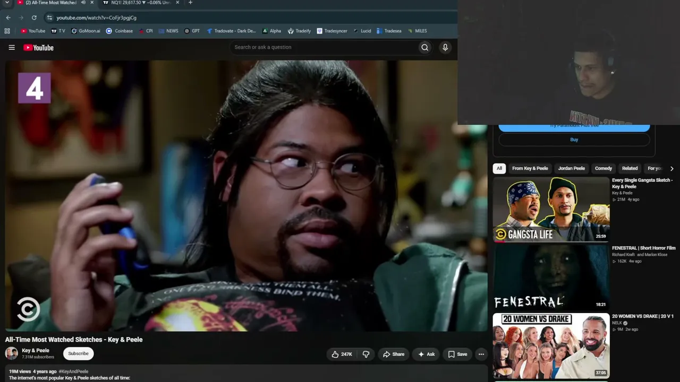Screen dimensions: 680x382
Task: Go forward with the browser forward arrow
Action: click(x=21, y=18)
